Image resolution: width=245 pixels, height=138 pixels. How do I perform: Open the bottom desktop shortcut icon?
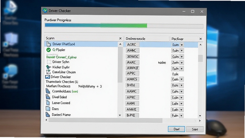(x=10, y=71)
